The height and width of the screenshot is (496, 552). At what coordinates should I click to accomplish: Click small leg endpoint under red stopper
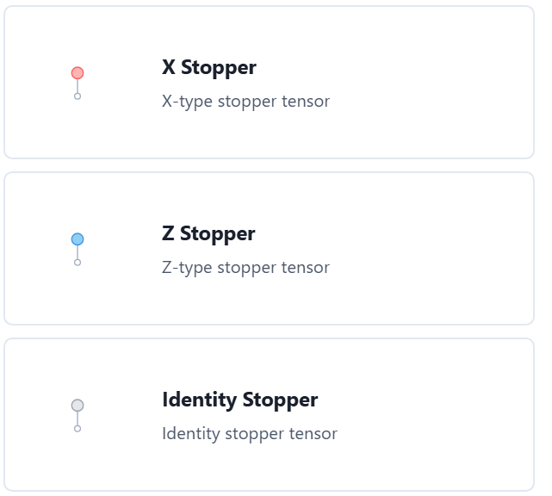coord(78,96)
